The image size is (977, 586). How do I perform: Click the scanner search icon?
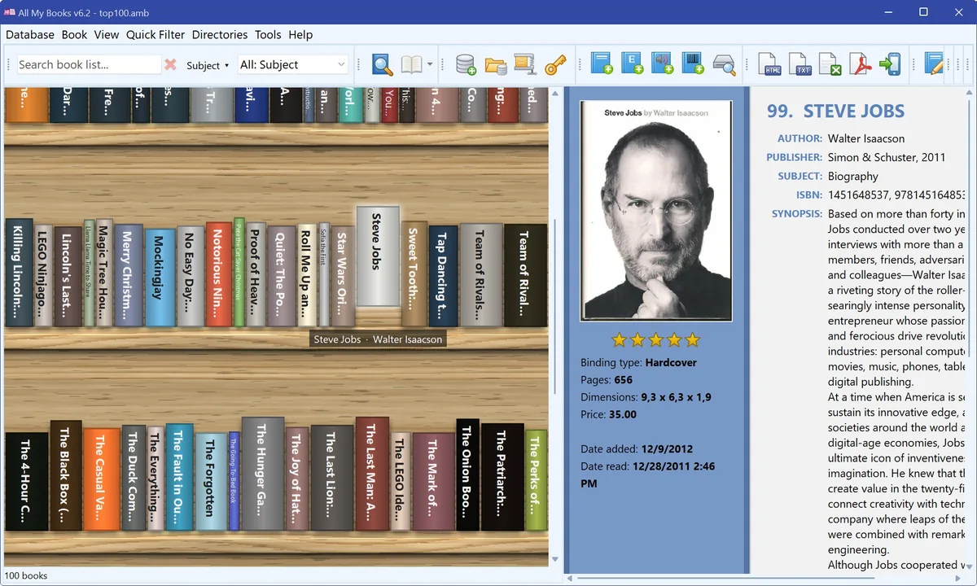click(x=724, y=65)
